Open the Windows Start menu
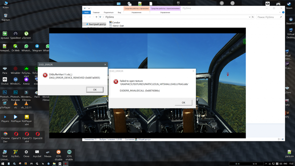The width and height of the screenshot is (295, 166). (x=3, y=164)
